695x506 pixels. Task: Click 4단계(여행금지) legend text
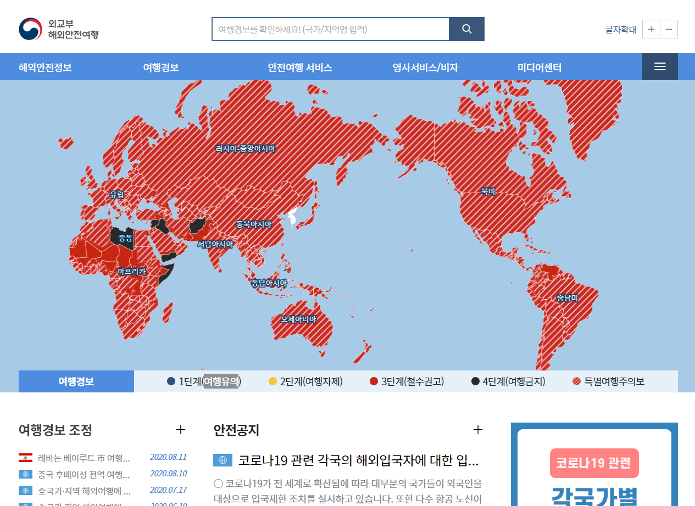pos(514,381)
